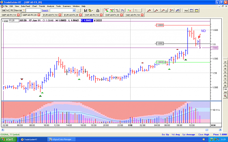Screen dimensions: 228x142
Task: Click the red-green triangles icon with flag
Action: pos(112,11)
